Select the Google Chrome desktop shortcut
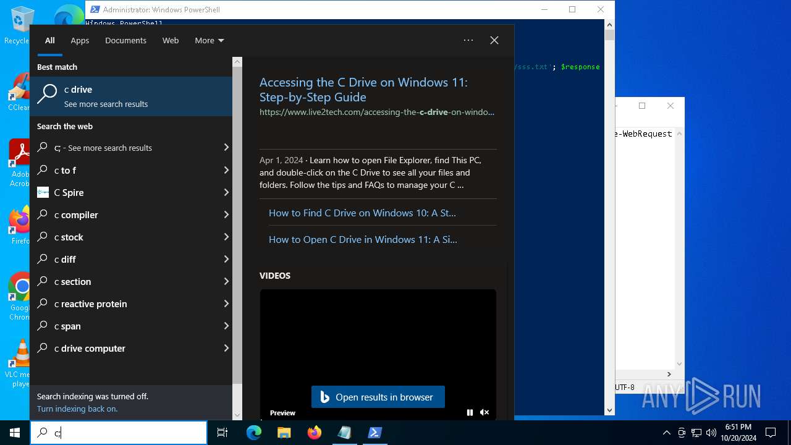Screen dimensions: 791x445 [19, 297]
